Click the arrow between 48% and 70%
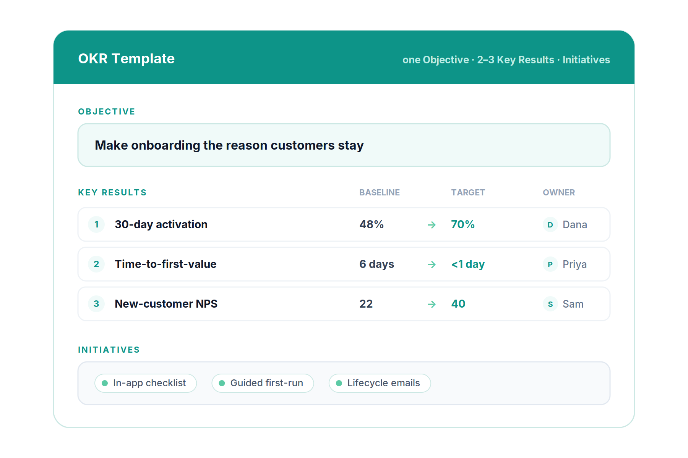The width and height of the screenshot is (688, 458). tap(432, 225)
